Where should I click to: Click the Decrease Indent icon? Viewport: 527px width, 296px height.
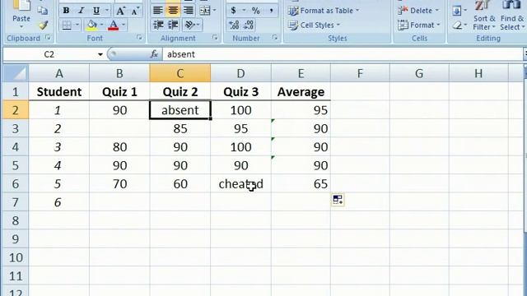coord(158,25)
